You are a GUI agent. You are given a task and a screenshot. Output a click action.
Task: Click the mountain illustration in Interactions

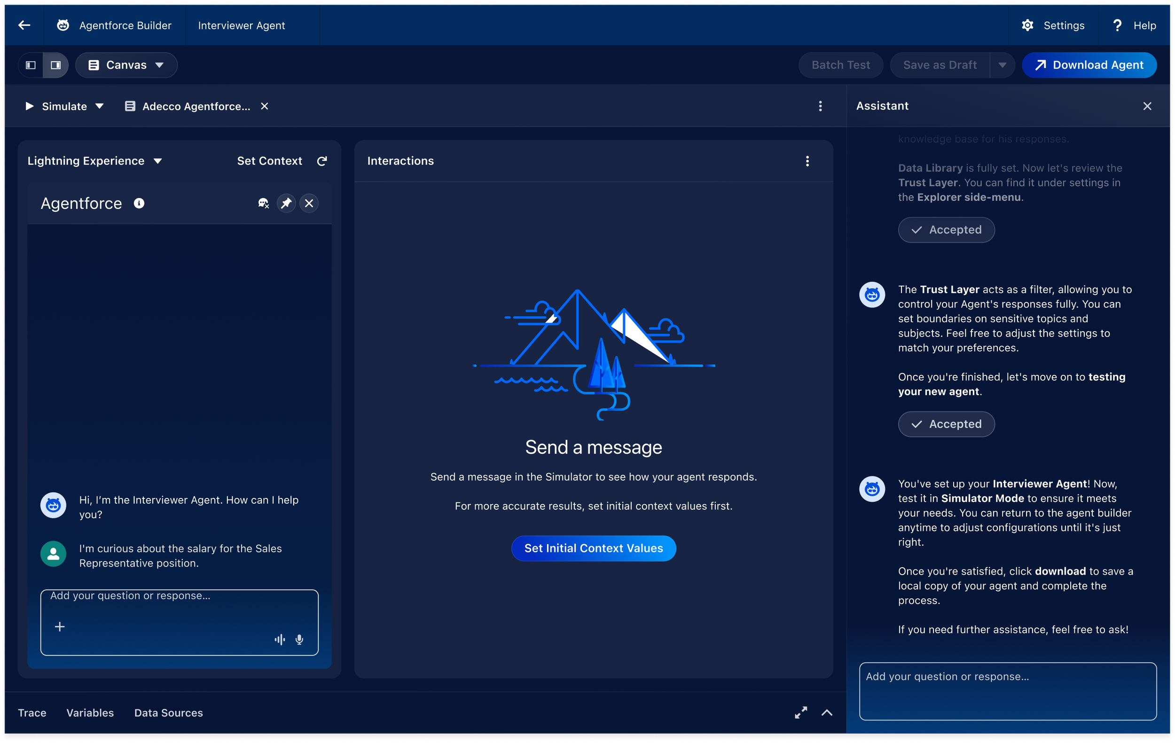point(593,355)
